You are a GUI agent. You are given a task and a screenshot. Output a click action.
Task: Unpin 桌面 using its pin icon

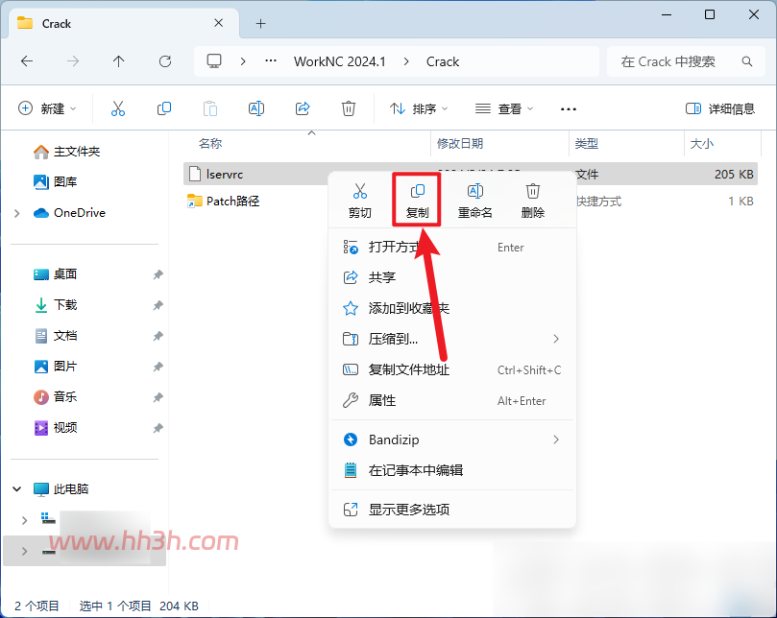point(158,274)
